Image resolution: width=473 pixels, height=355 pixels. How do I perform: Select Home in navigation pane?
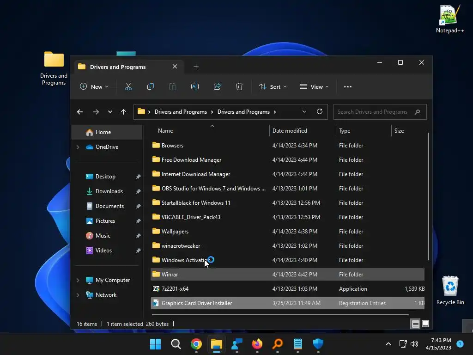tap(107, 132)
